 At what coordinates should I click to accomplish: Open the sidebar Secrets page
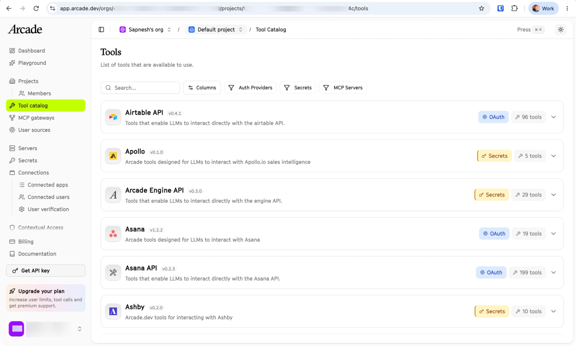click(46, 160)
